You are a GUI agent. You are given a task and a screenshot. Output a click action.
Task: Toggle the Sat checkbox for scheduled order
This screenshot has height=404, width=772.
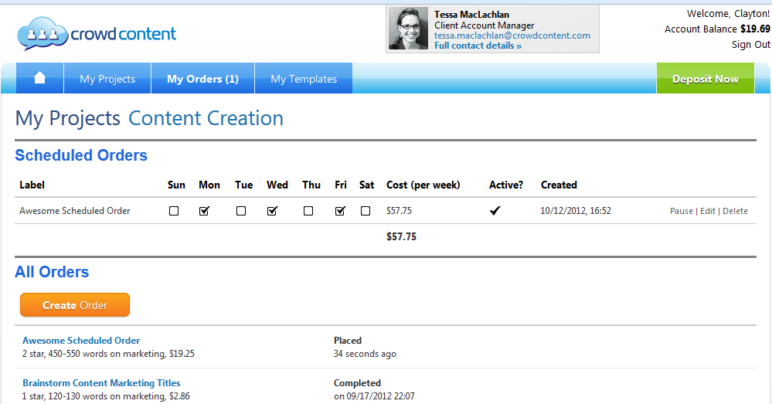click(x=366, y=211)
